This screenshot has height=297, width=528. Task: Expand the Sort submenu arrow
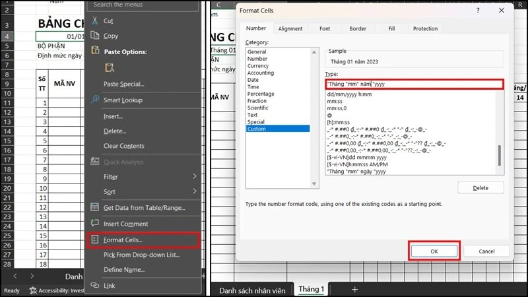pyautogui.click(x=195, y=191)
